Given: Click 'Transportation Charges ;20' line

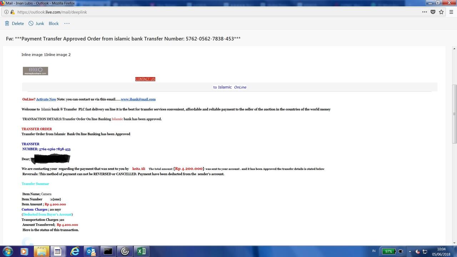Looking at the screenshot, I should click(43, 220).
